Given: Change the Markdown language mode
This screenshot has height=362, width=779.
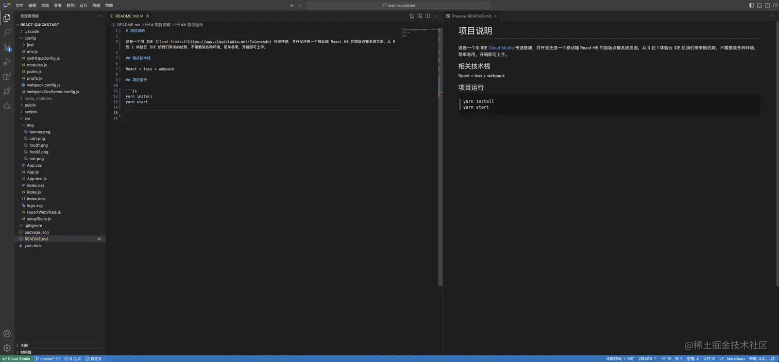Looking at the screenshot, I should (736, 359).
